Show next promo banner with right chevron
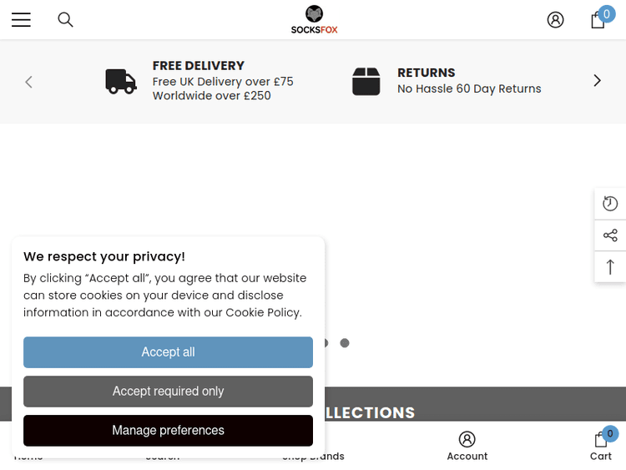The image size is (626, 470). [597, 81]
